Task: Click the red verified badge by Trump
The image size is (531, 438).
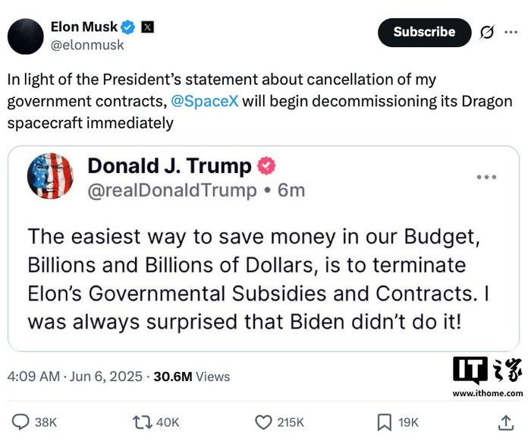Action: coord(267,165)
